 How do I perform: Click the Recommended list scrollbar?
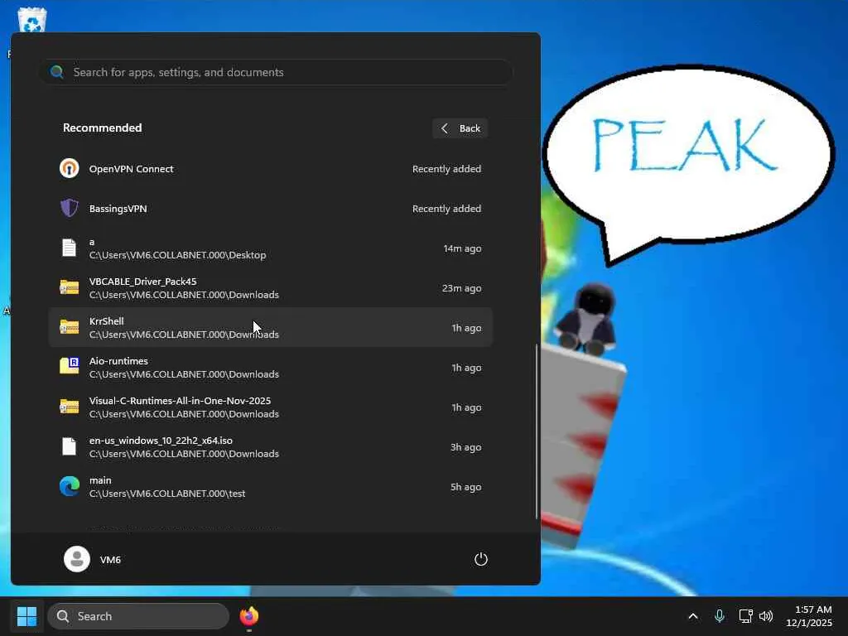point(537,431)
